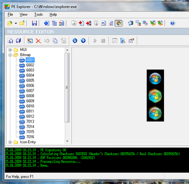Select bitmap resource 7013
The height and width of the screenshot is (184, 189).
(x=30, y=122)
